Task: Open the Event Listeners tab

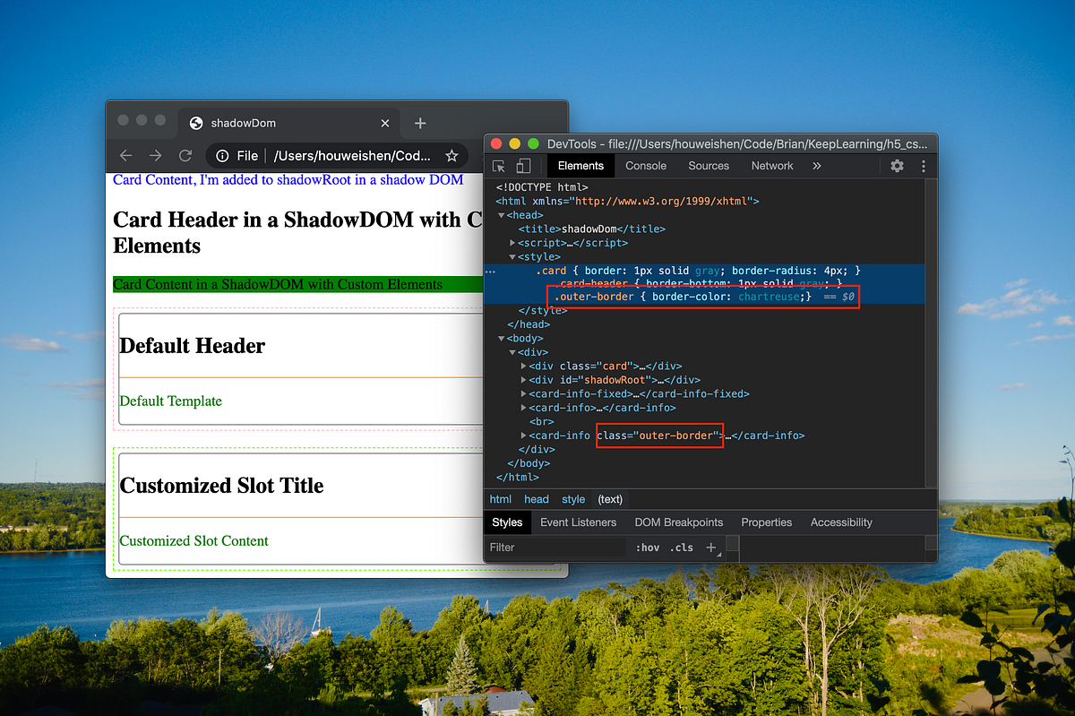Action: point(578,522)
